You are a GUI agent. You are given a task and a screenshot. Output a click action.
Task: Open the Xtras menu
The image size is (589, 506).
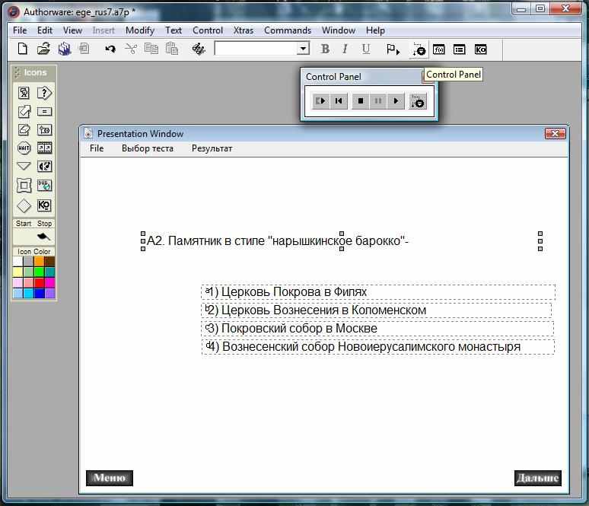coord(244,30)
